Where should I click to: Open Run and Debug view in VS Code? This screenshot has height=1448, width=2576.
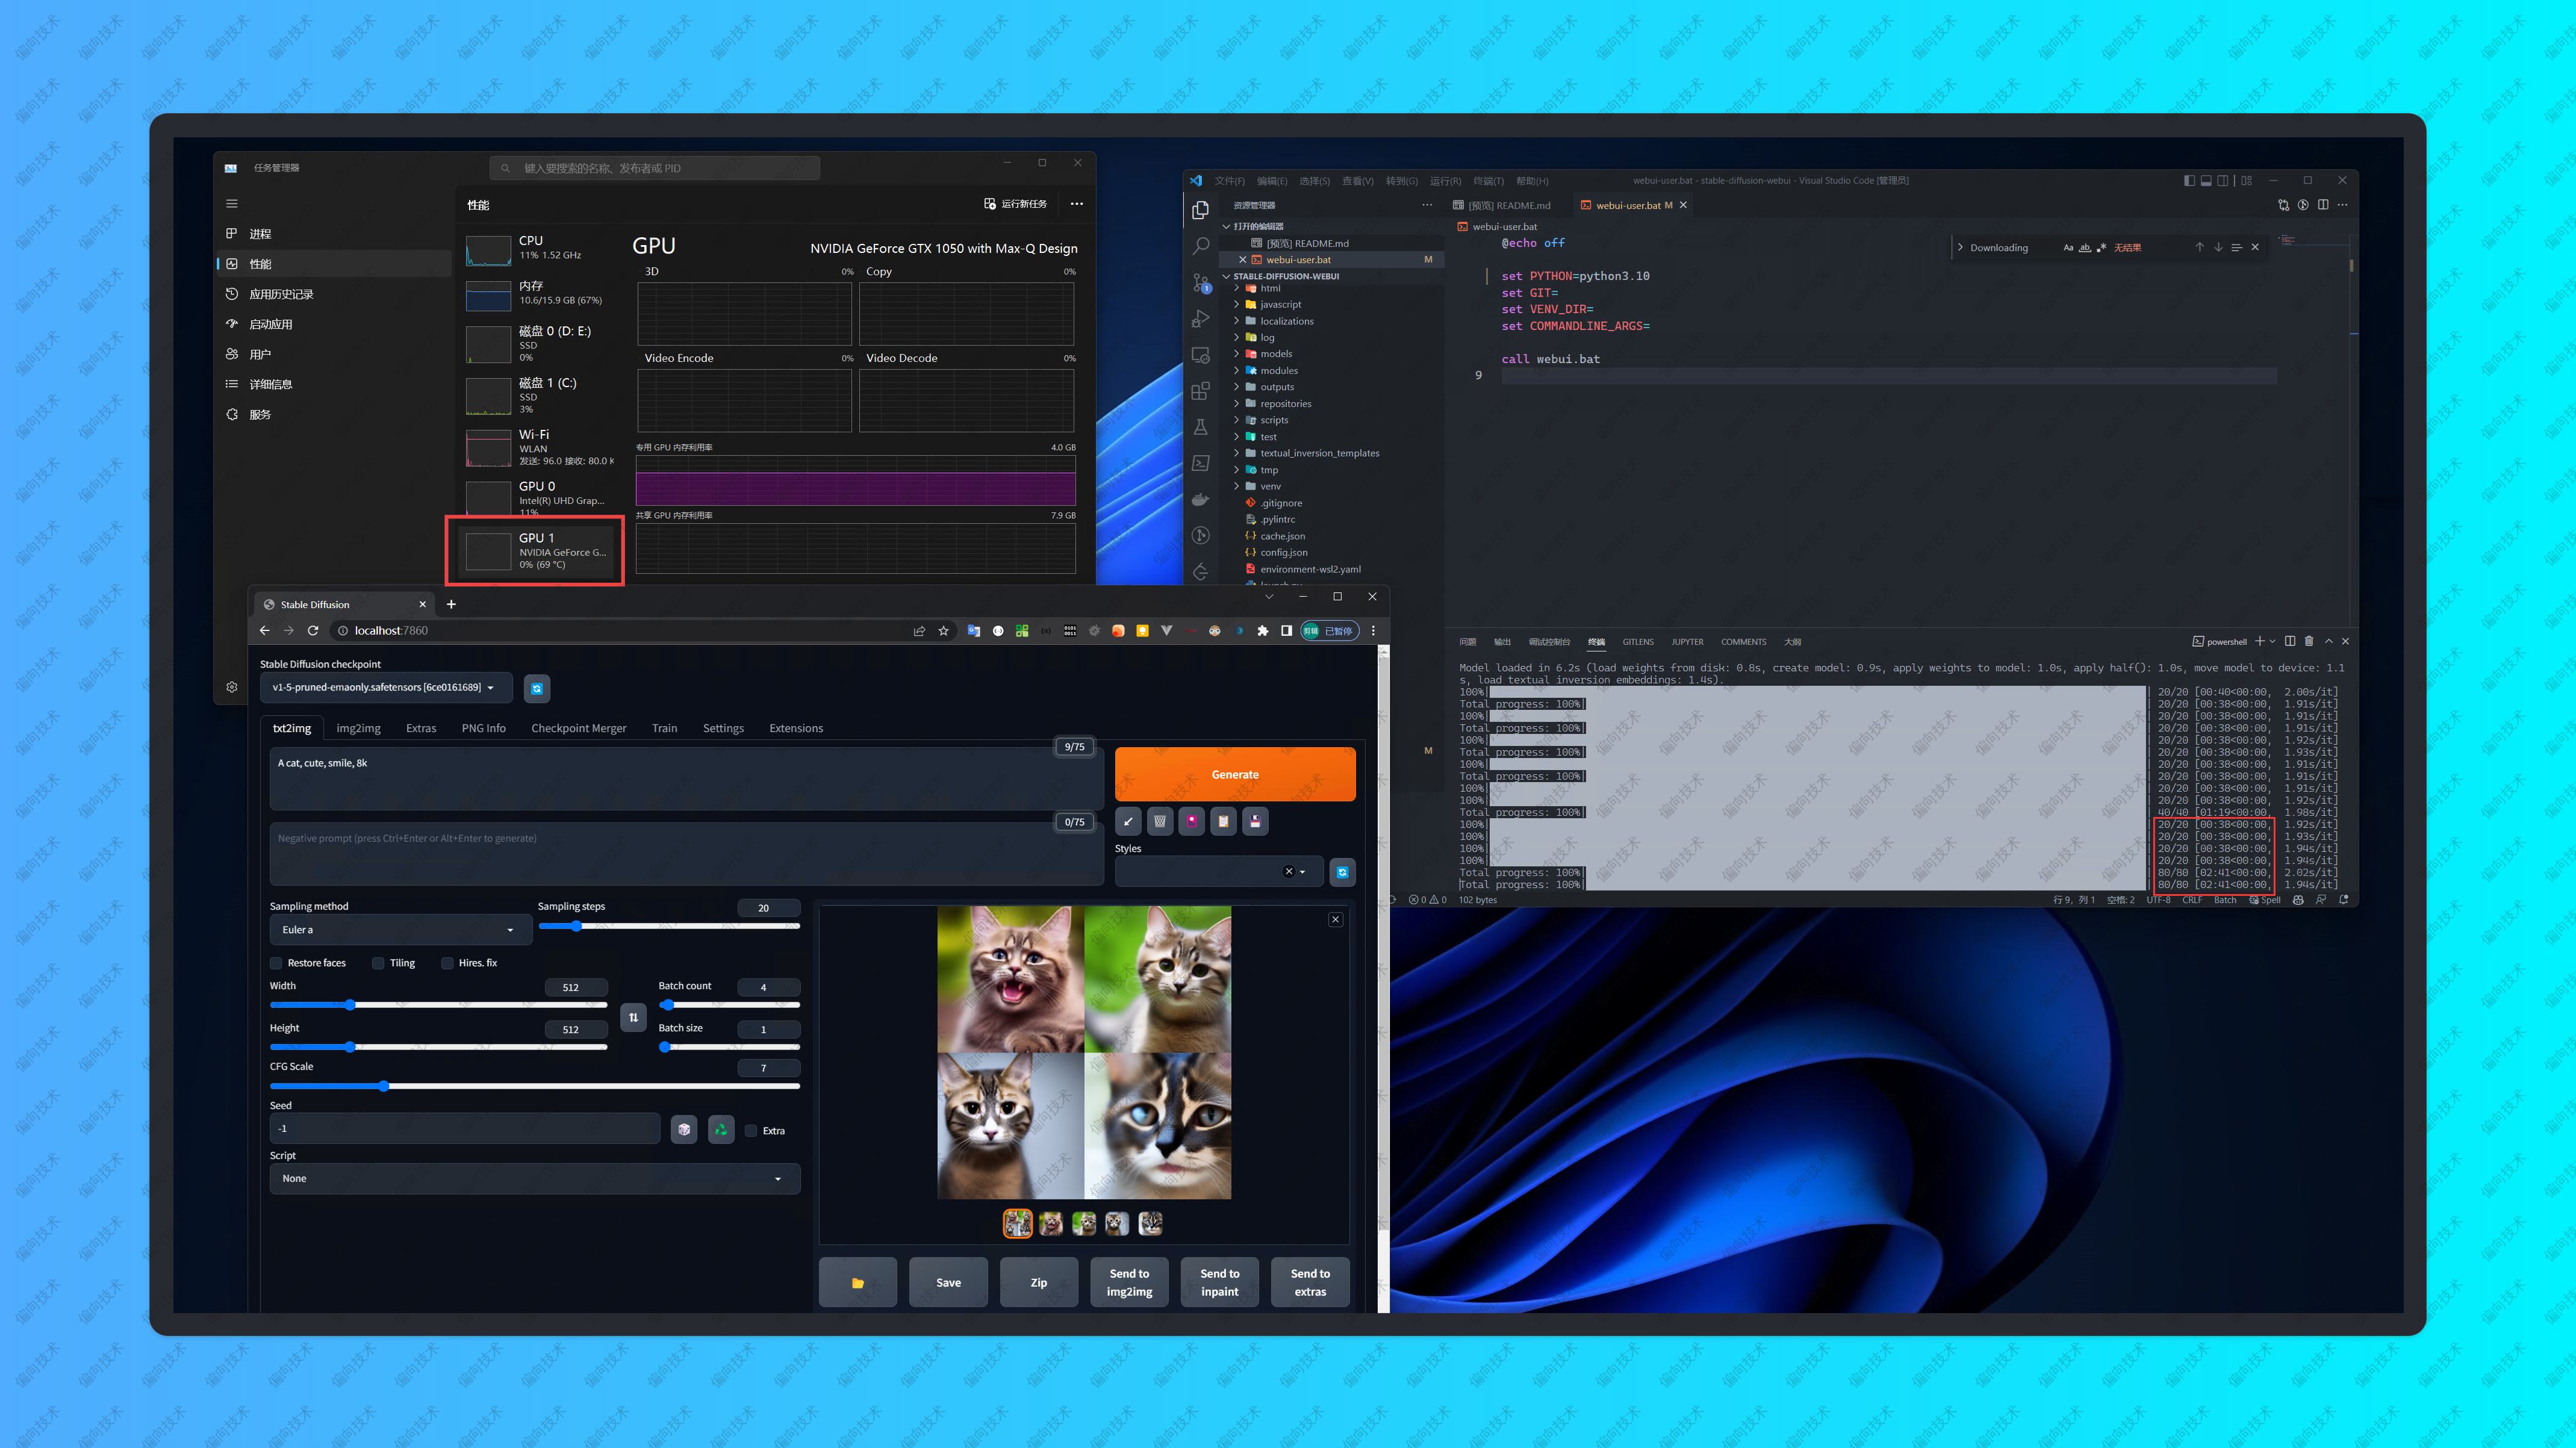pos(1200,319)
